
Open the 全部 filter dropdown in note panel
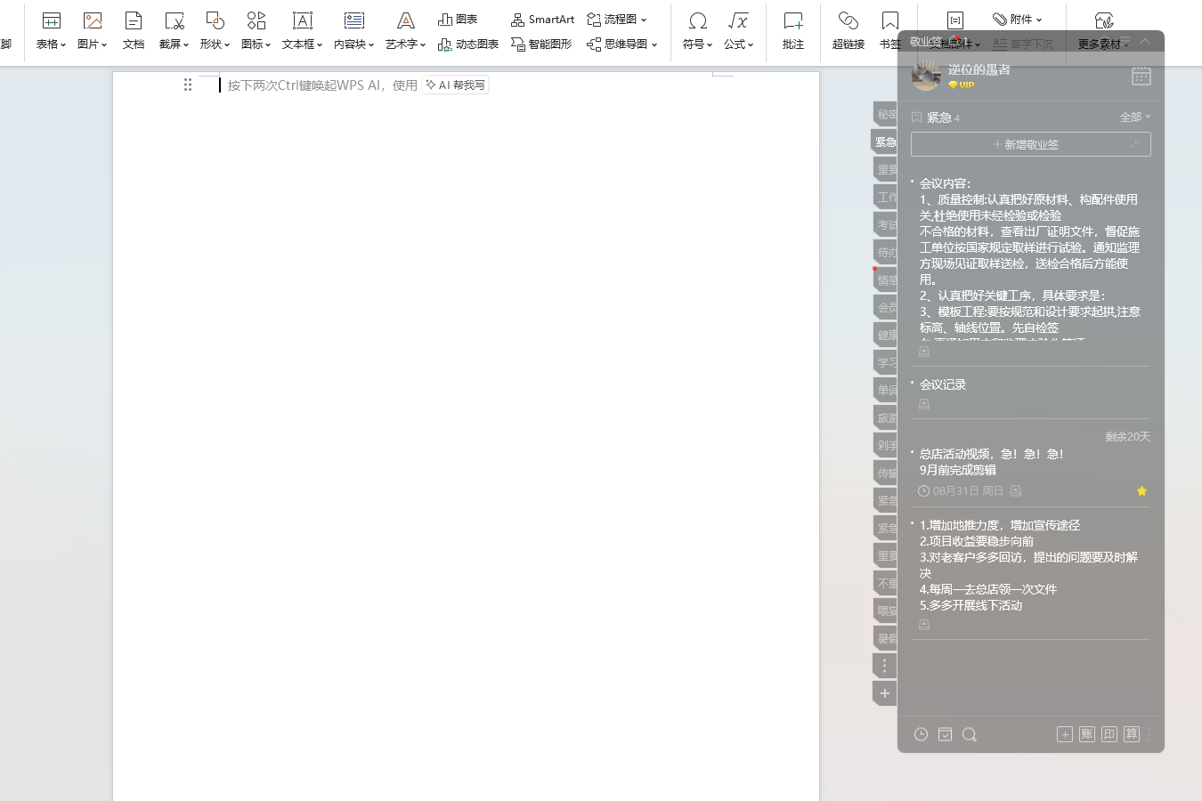[1135, 117]
